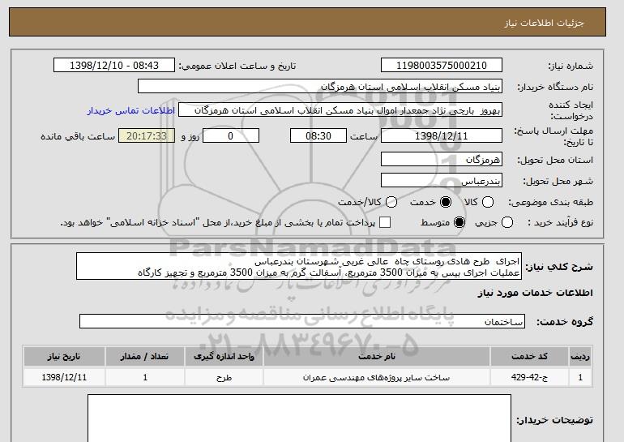624x442 pixels.
Task: Click the need number field 1198003575000210
Action: tap(442, 66)
